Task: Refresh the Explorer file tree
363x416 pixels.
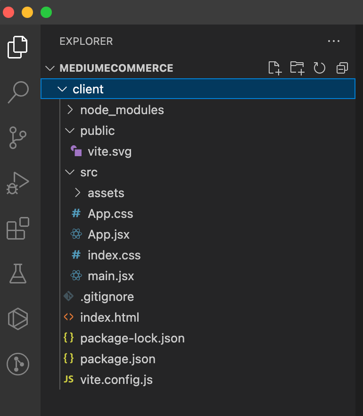Action: click(x=319, y=68)
